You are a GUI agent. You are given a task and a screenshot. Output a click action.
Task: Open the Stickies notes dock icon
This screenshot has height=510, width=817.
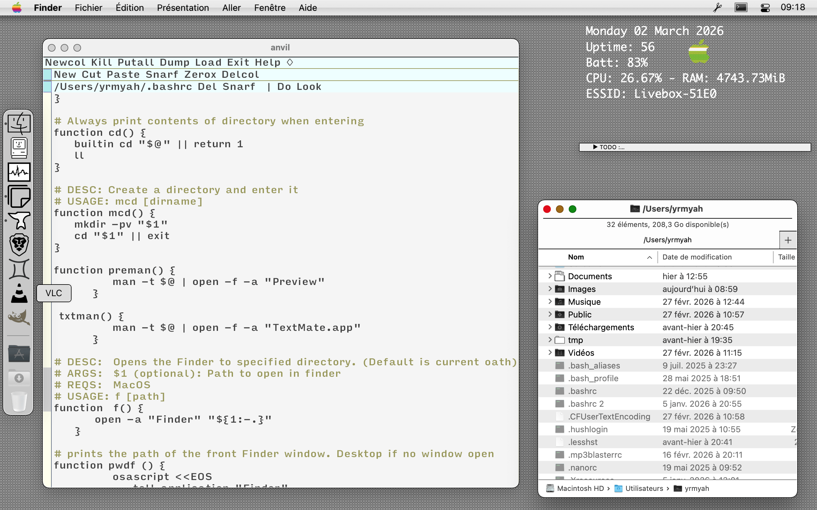coord(19,197)
